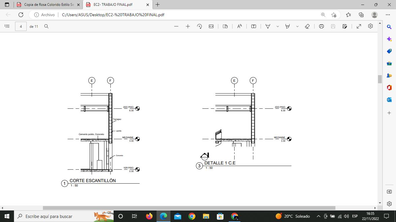
Task: Show hidden system tray icons
Action: point(318,216)
